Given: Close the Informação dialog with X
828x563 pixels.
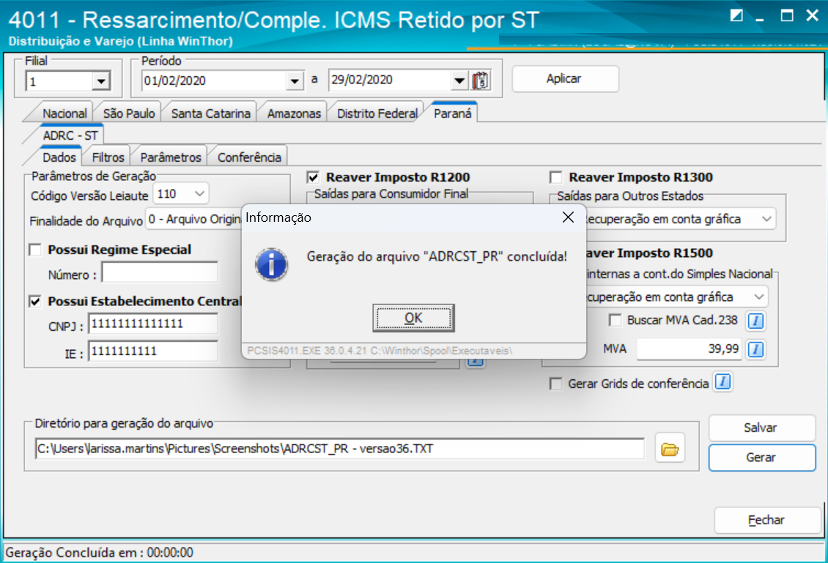Looking at the screenshot, I should (x=568, y=217).
